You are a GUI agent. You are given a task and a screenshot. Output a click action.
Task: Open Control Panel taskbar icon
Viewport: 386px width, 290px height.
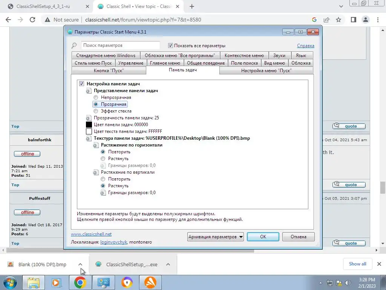(103, 282)
